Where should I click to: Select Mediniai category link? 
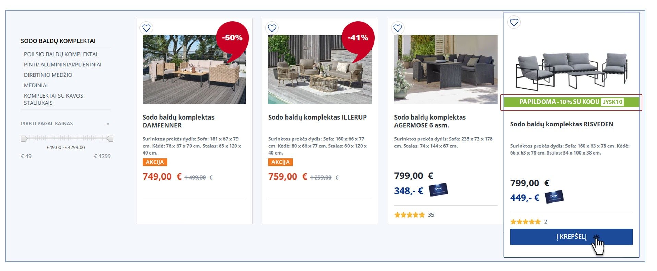coord(36,85)
